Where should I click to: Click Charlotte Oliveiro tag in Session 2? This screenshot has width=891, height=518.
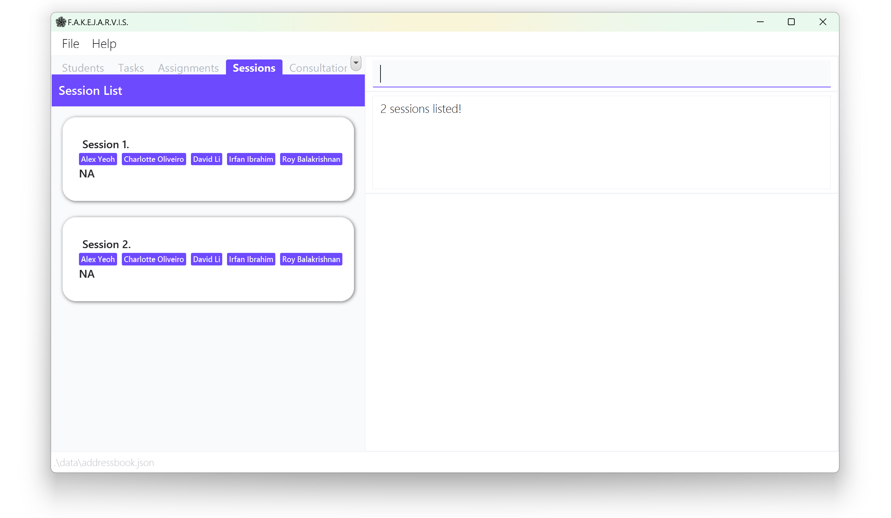(x=154, y=259)
